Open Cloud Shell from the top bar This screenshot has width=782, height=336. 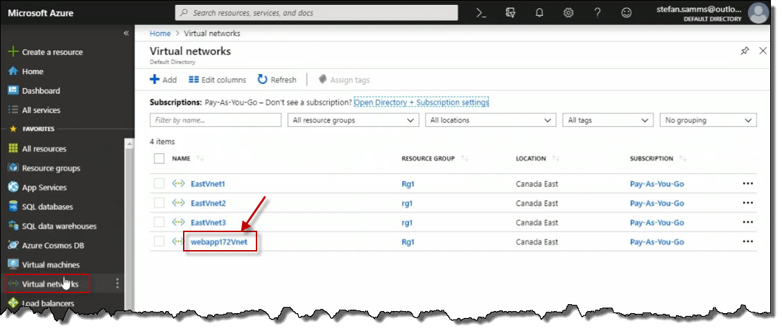point(481,13)
